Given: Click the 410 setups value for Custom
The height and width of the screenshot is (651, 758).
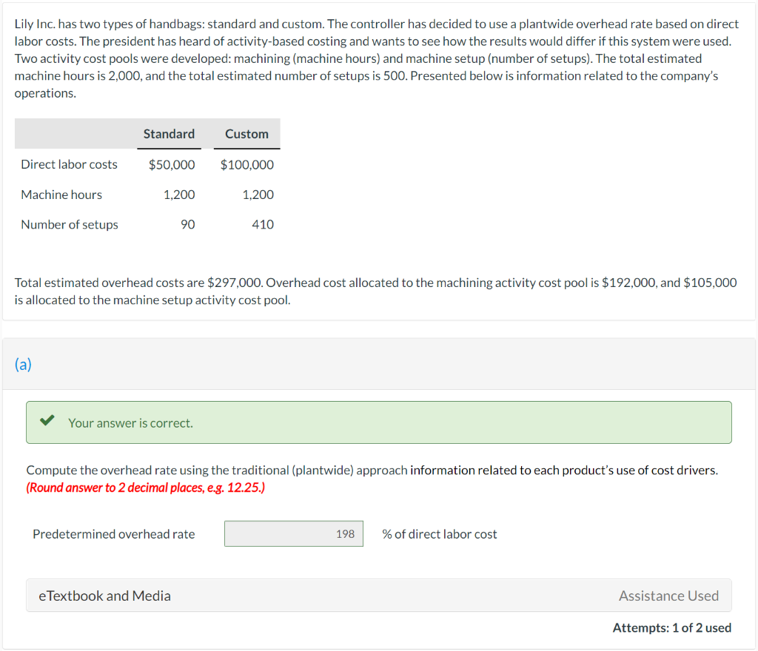Looking at the screenshot, I should click(264, 224).
